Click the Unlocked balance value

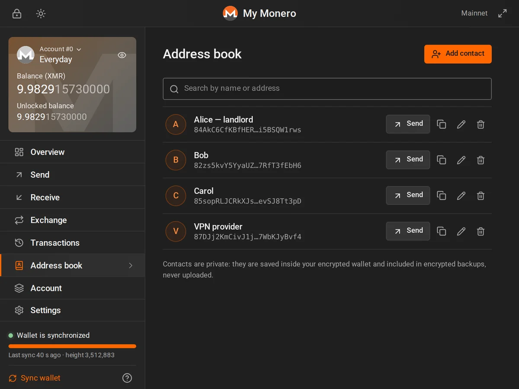pyautogui.click(x=52, y=117)
